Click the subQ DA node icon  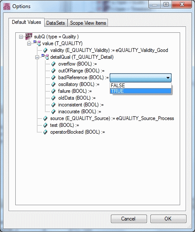tap(28, 37)
